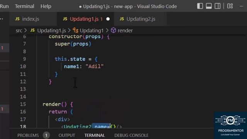Screen dimensions: 247x139
Task: Switch to the TERMINAL panel tab
Action: [95, 136]
